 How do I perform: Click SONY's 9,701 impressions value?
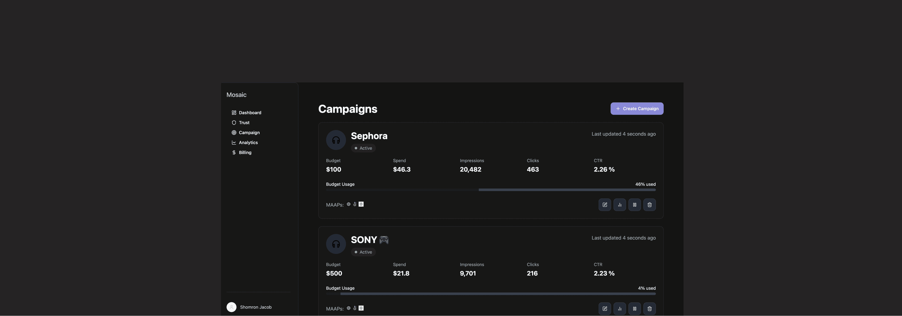click(x=468, y=274)
